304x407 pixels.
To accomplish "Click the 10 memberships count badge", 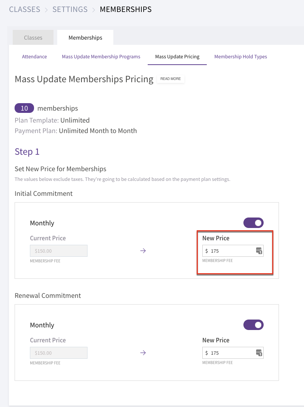I will tap(24, 108).
